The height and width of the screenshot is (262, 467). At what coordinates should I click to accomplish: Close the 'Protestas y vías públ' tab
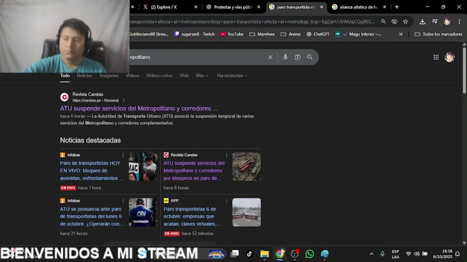point(259,7)
